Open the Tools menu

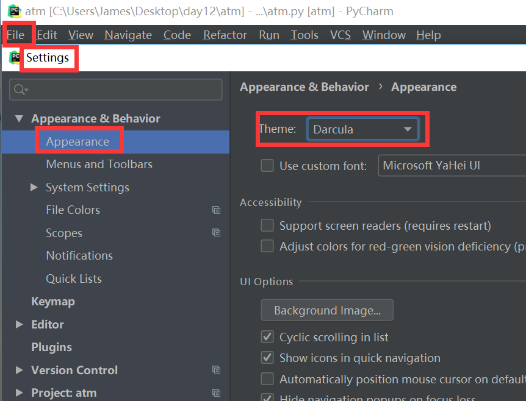304,35
